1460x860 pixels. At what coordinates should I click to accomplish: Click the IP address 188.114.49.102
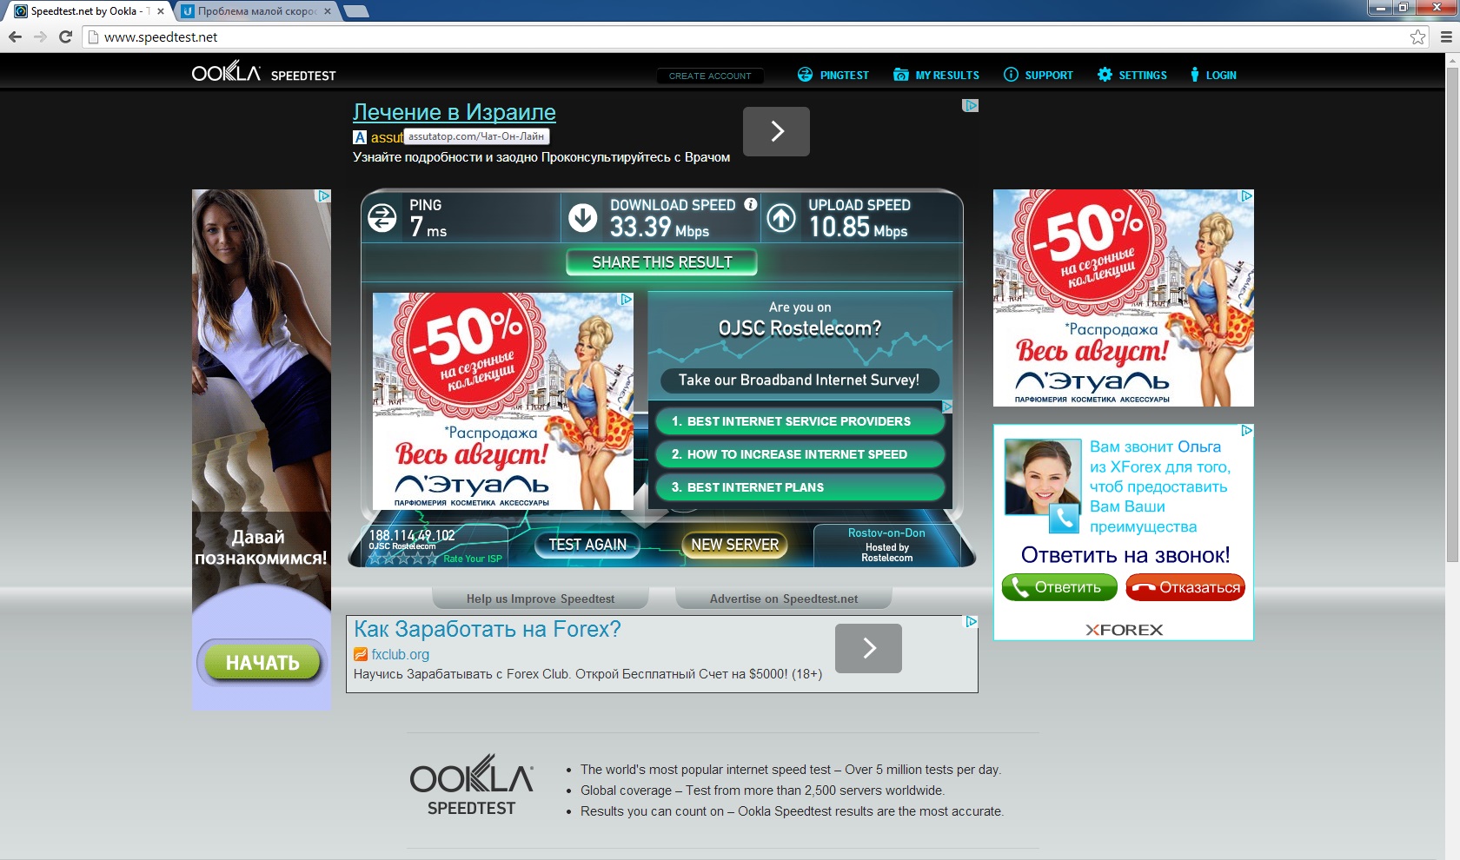coord(412,535)
